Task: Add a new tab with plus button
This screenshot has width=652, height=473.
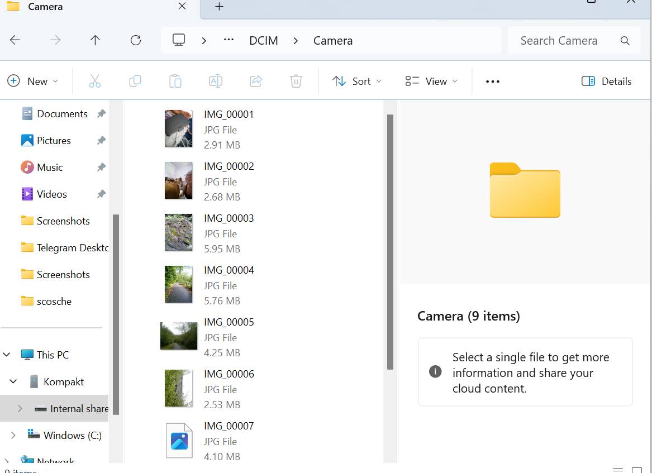Action: point(219,6)
